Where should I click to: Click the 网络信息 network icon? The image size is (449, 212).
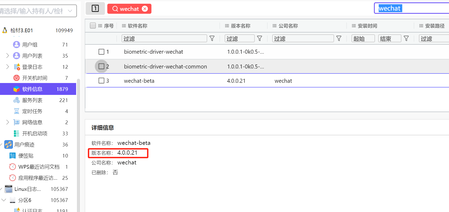pos(17,122)
